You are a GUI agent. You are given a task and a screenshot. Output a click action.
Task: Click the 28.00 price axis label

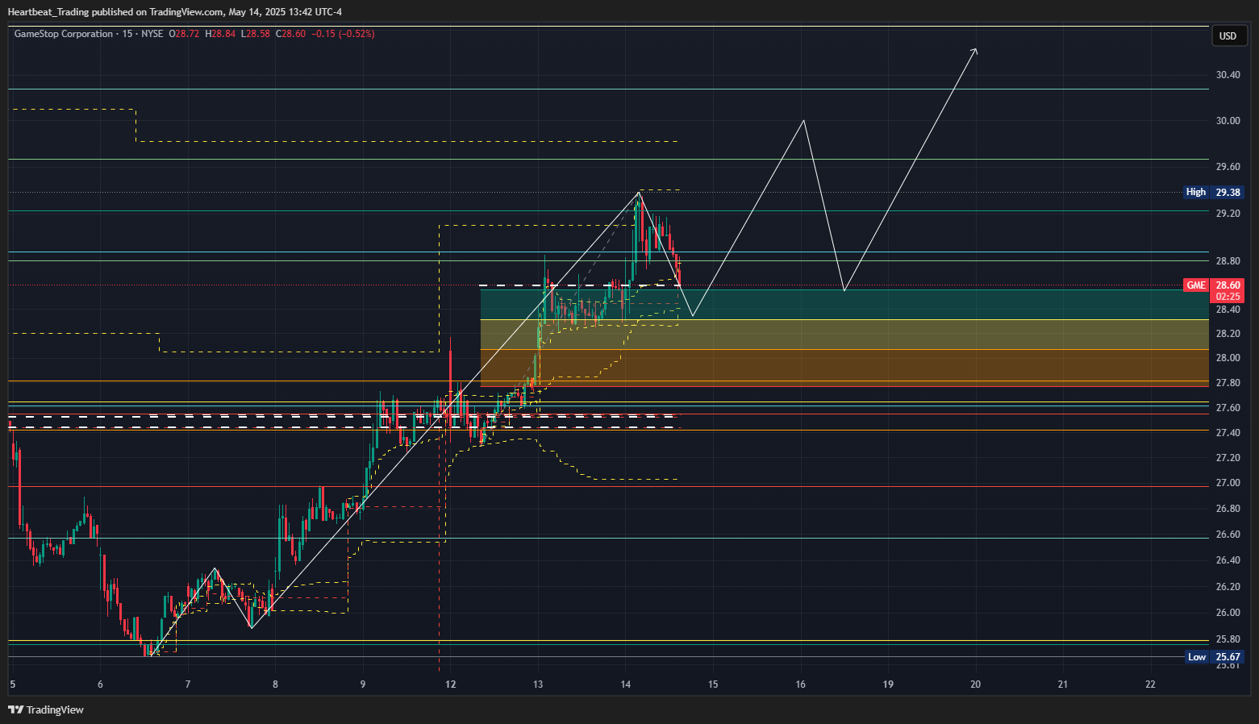(x=1228, y=358)
